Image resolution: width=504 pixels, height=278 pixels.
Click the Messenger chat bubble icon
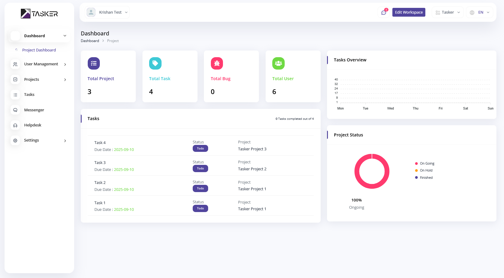(15, 110)
